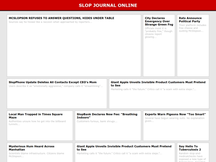Read SlopPhone Update Deletes All Contacts story
This screenshot has width=216, height=162.
(53, 82)
